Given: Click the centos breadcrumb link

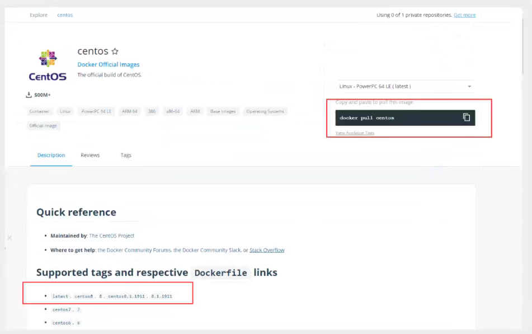Looking at the screenshot, I should pos(65,15).
